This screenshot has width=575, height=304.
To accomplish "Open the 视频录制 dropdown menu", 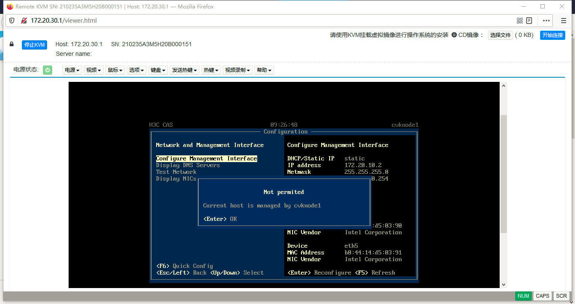I will 238,70.
